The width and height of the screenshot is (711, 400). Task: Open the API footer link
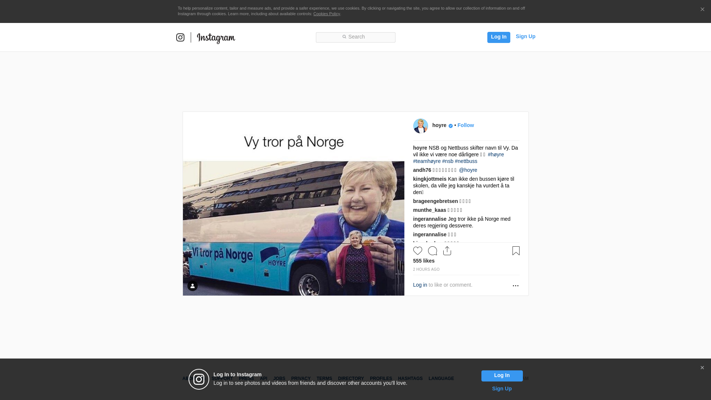tap(263, 379)
